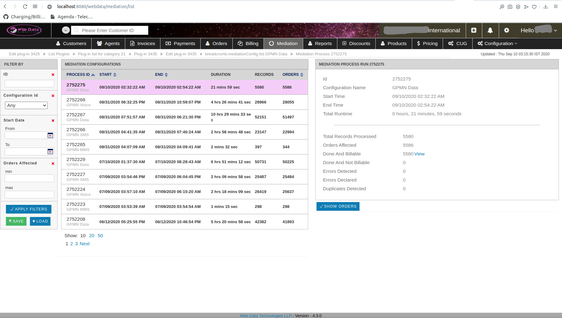Open the Pricing menu
Screen dimensions: 562x318
tap(427, 44)
